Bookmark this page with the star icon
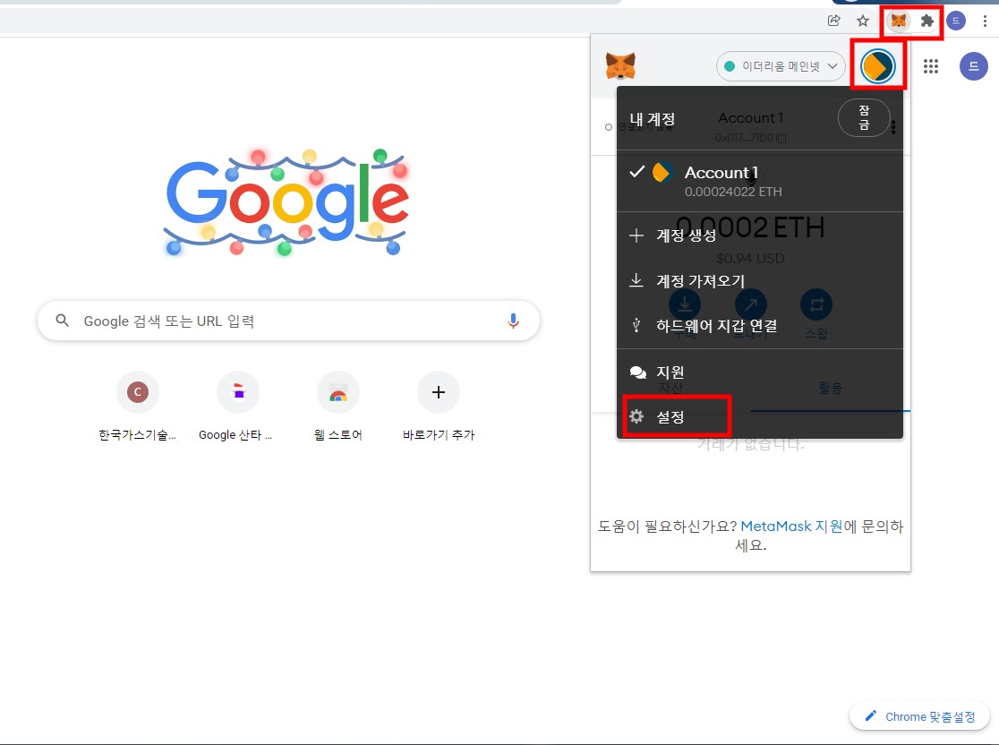The width and height of the screenshot is (999, 745). point(863,21)
